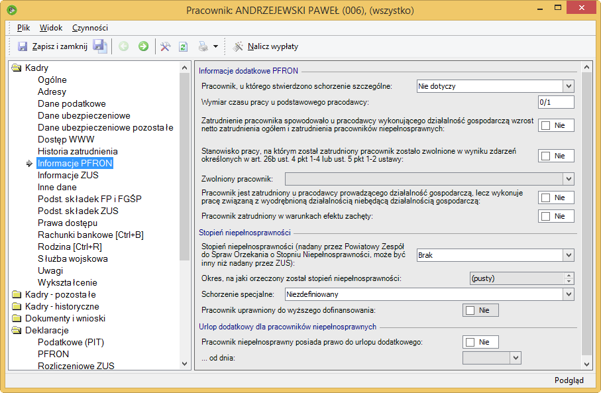The image size is (601, 393).
Task: Select Podst. składek FP i FGŚP
Action: point(89,199)
